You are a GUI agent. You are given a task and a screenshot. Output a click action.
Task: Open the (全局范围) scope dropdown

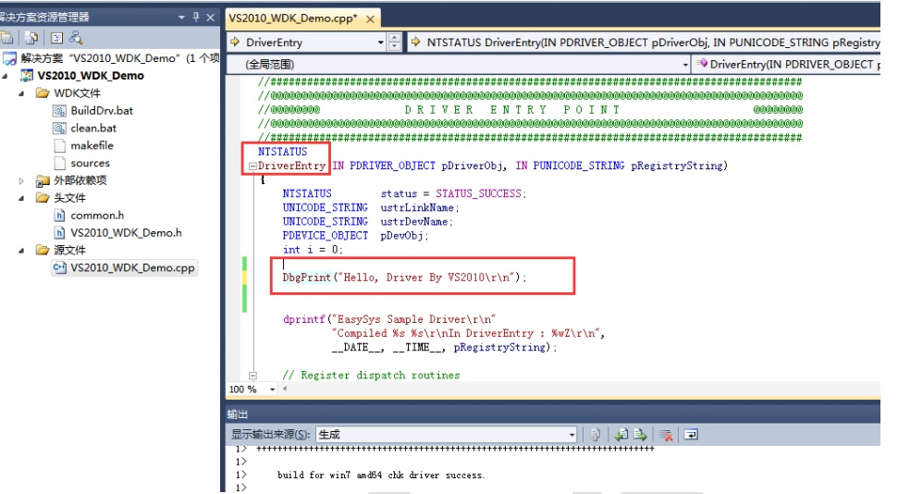685,65
